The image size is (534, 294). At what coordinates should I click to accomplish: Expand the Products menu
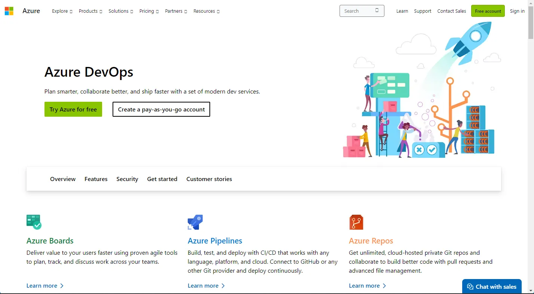[x=90, y=11]
